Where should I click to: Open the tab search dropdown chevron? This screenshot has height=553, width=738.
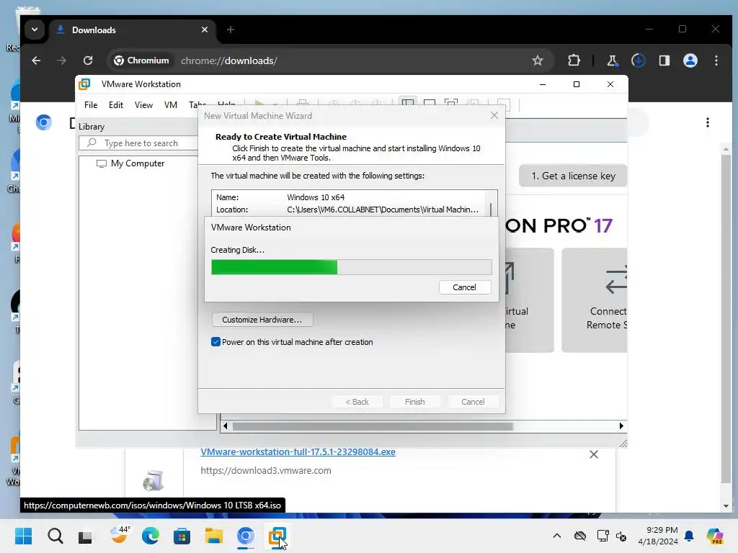click(x=35, y=30)
